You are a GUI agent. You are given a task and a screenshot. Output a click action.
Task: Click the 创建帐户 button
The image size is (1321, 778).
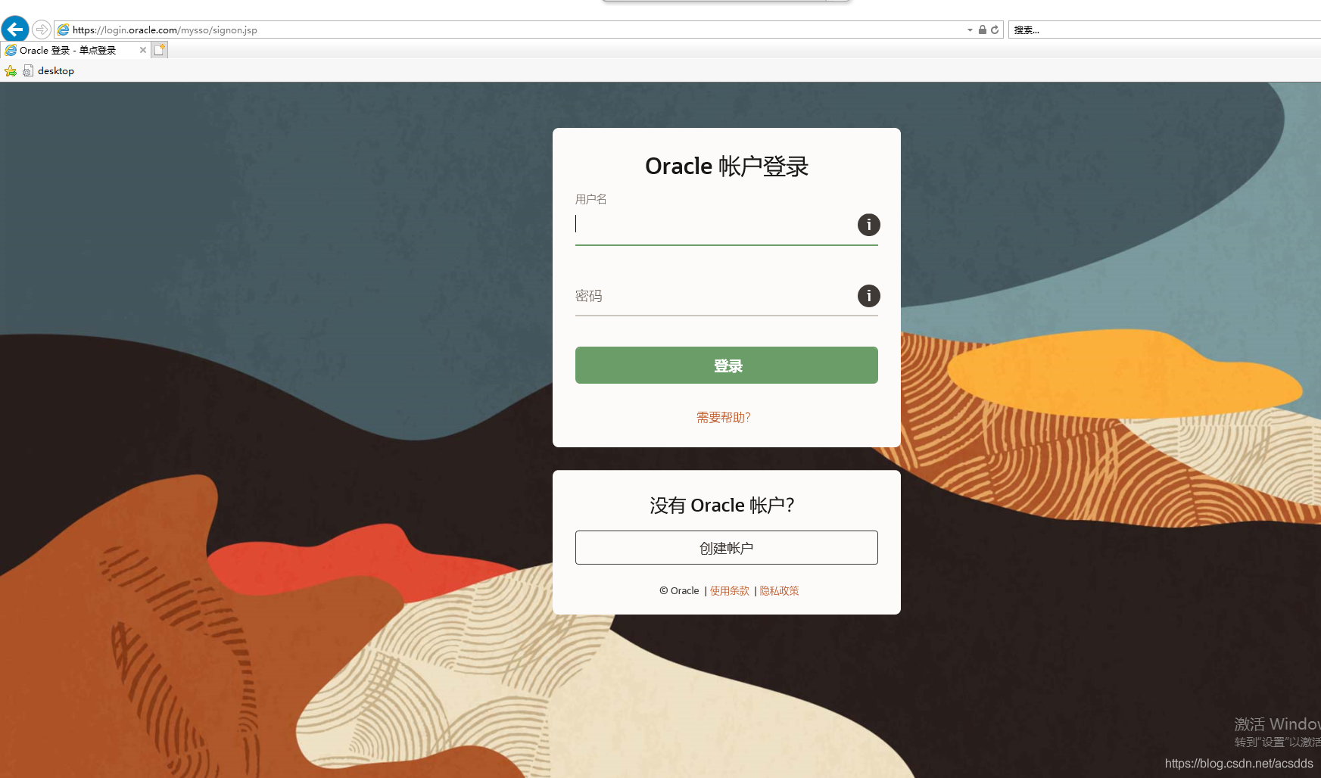pos(727,547)
